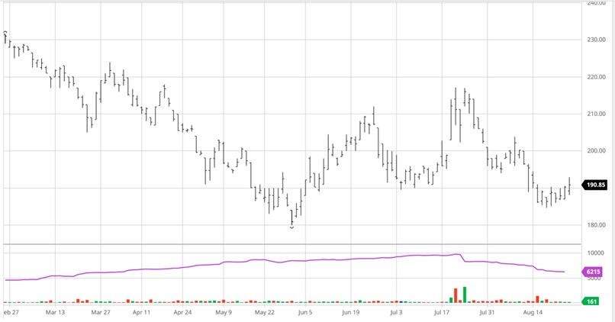
Task: Click the low marker under the lowest price bar
Action: pyautogui.click(x=291, y=227)
